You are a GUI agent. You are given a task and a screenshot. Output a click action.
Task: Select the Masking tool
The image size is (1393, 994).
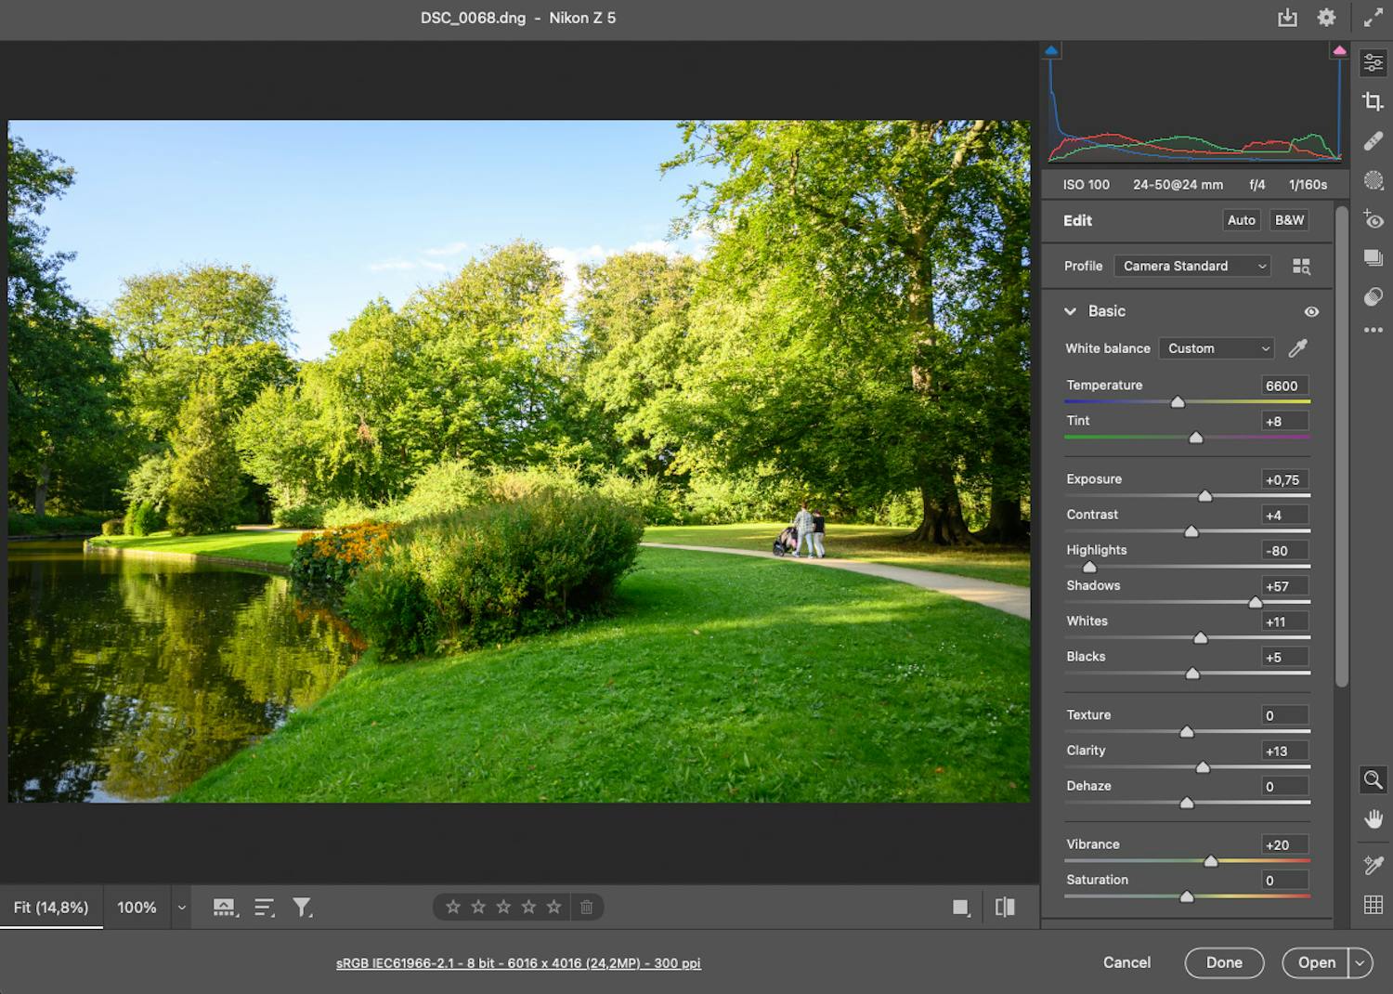(1373, 180)
